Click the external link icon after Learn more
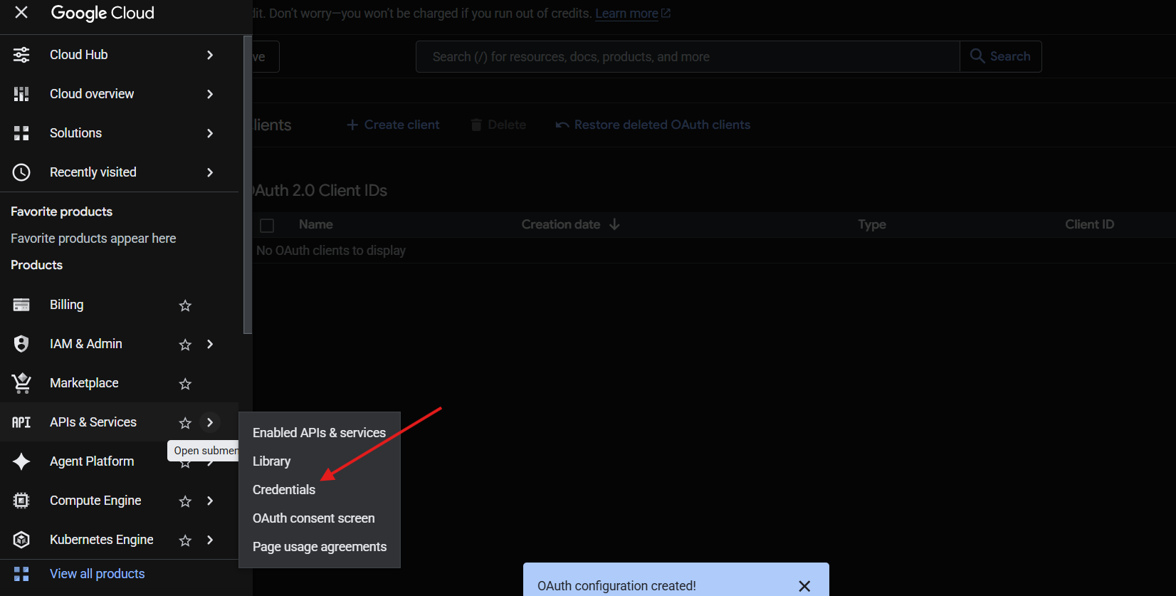This screenshot has height=596, width=1176. (x=666, y=13)
